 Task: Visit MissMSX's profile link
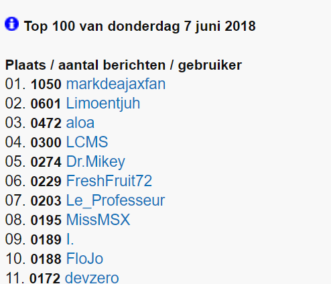pos(98,220)
